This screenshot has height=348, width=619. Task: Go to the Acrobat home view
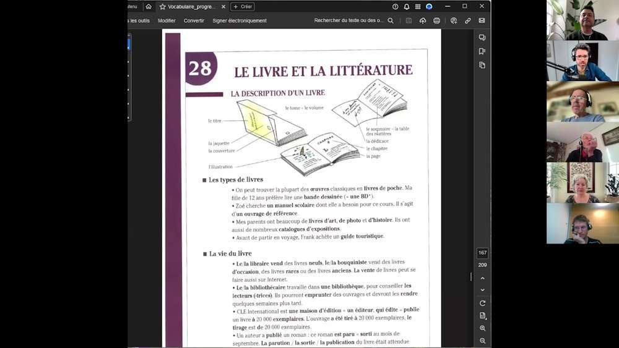[x=149, y=7]
